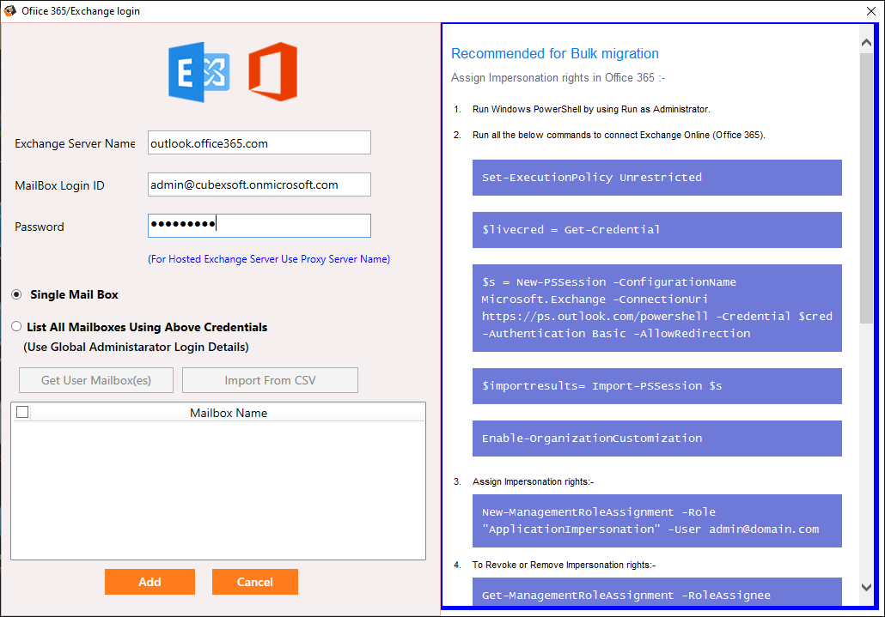
Task: Click step 2 Run all the below commands text
Action: pyautogui.click(x=619, y=136)
